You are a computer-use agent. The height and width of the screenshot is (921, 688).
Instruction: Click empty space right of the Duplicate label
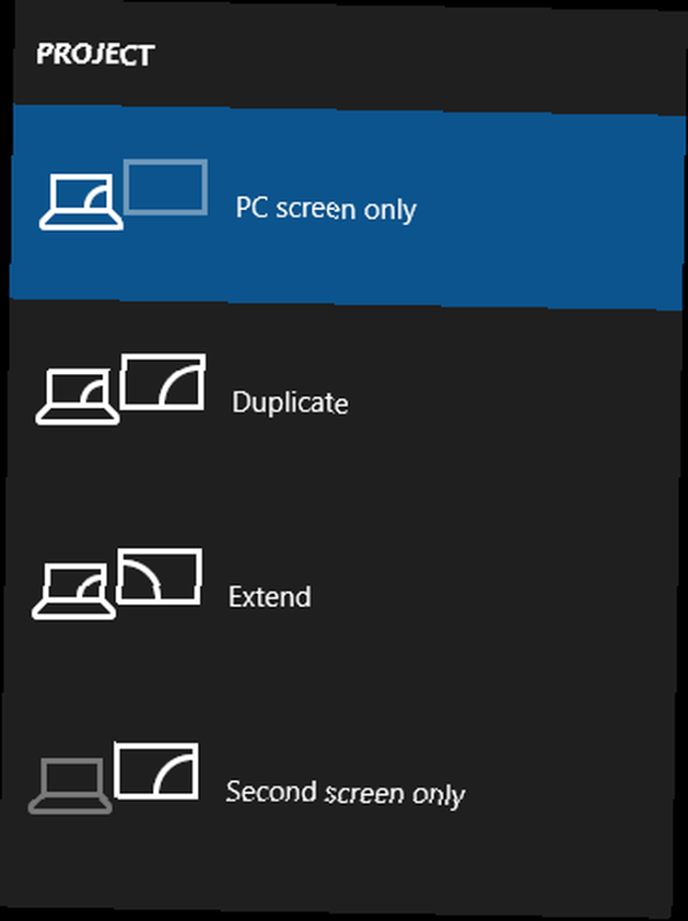point(511,404)
